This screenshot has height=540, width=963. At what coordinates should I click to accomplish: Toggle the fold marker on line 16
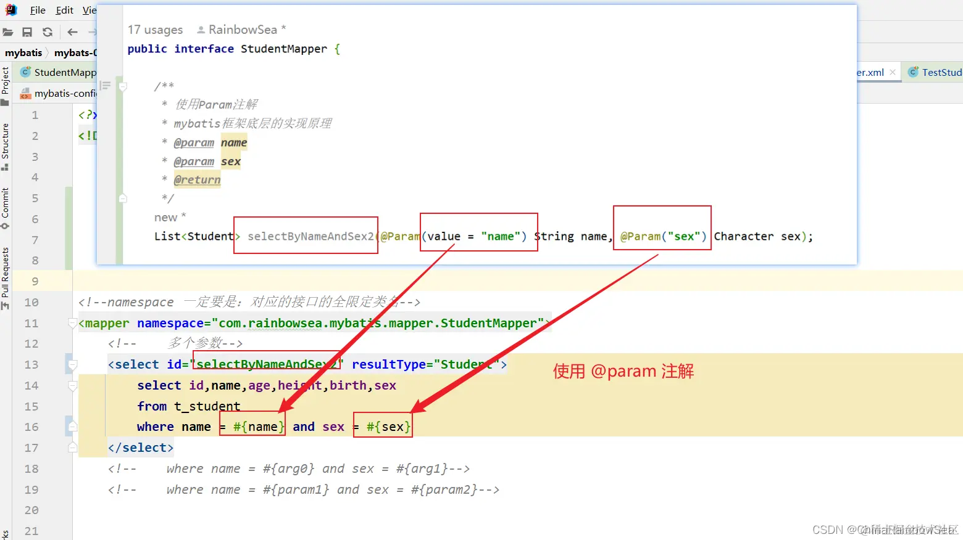click(72, 427)
